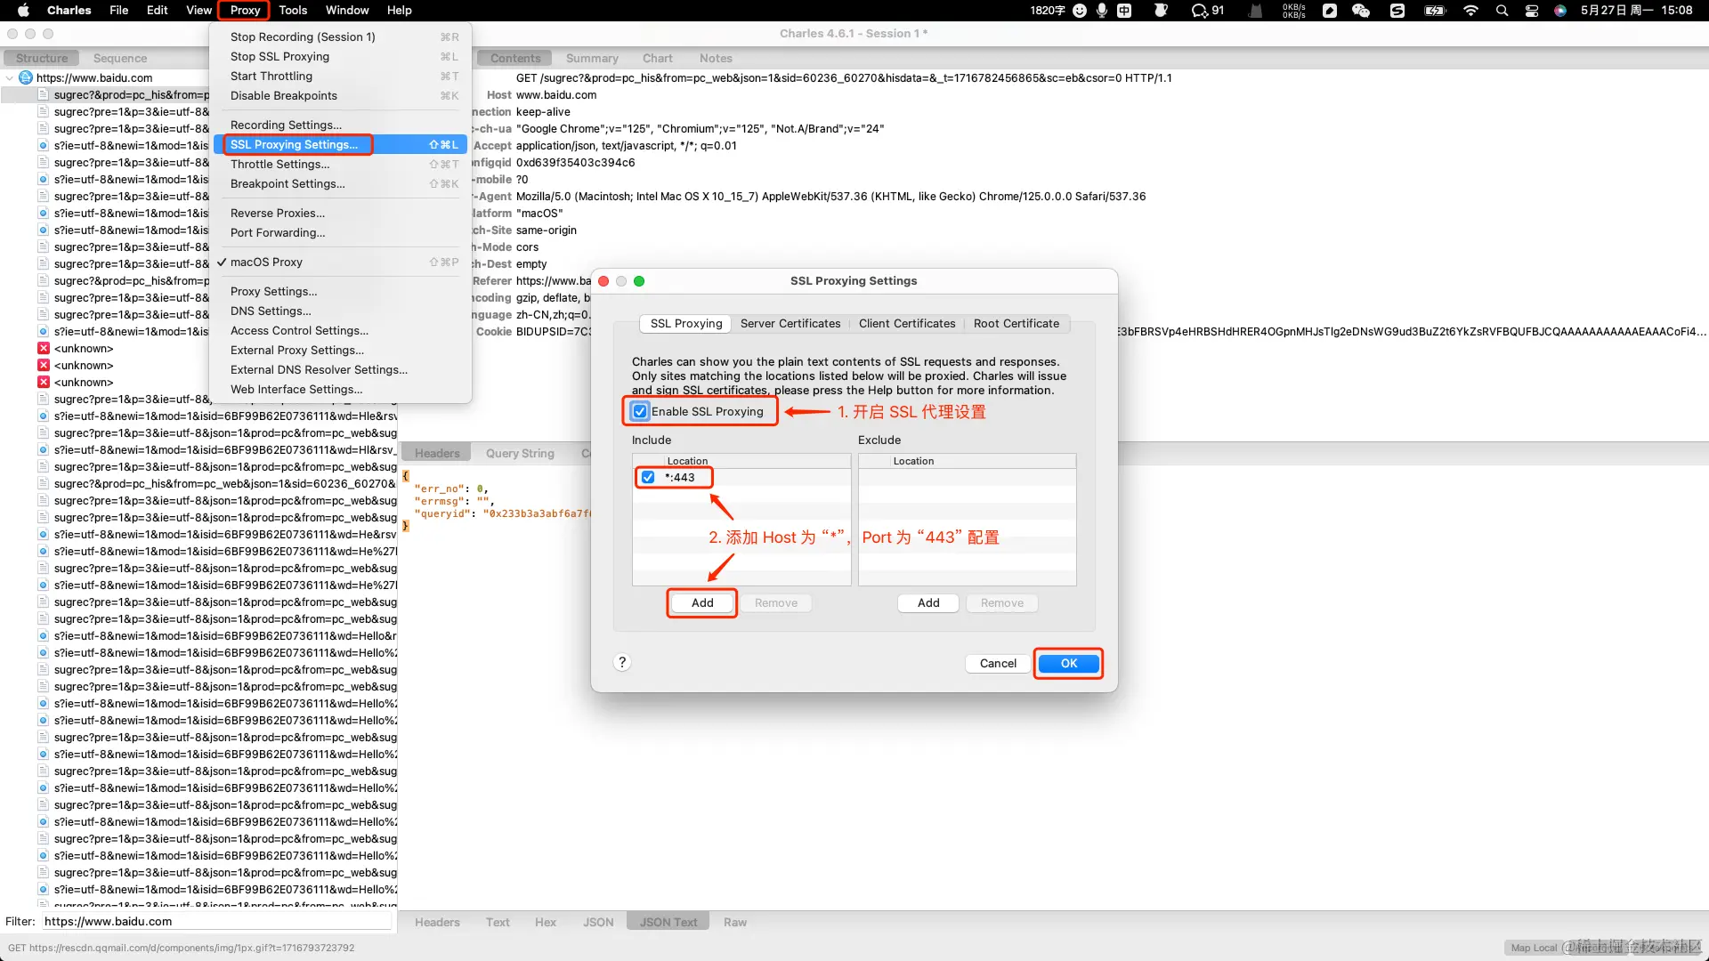Click the Spotlight search magnifier icon
The image size is (1709, 961).
[x=1502, y=11]
